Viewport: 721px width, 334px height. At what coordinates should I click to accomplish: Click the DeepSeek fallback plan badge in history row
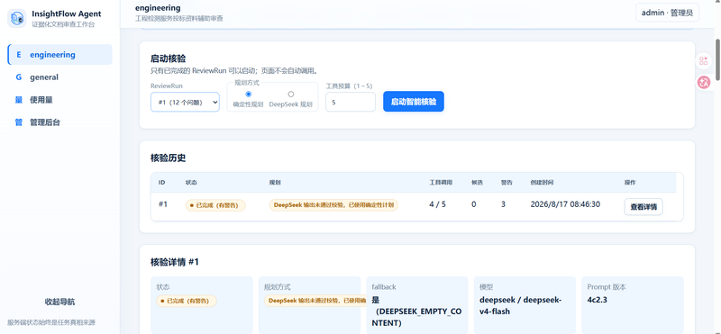point(333,205)
